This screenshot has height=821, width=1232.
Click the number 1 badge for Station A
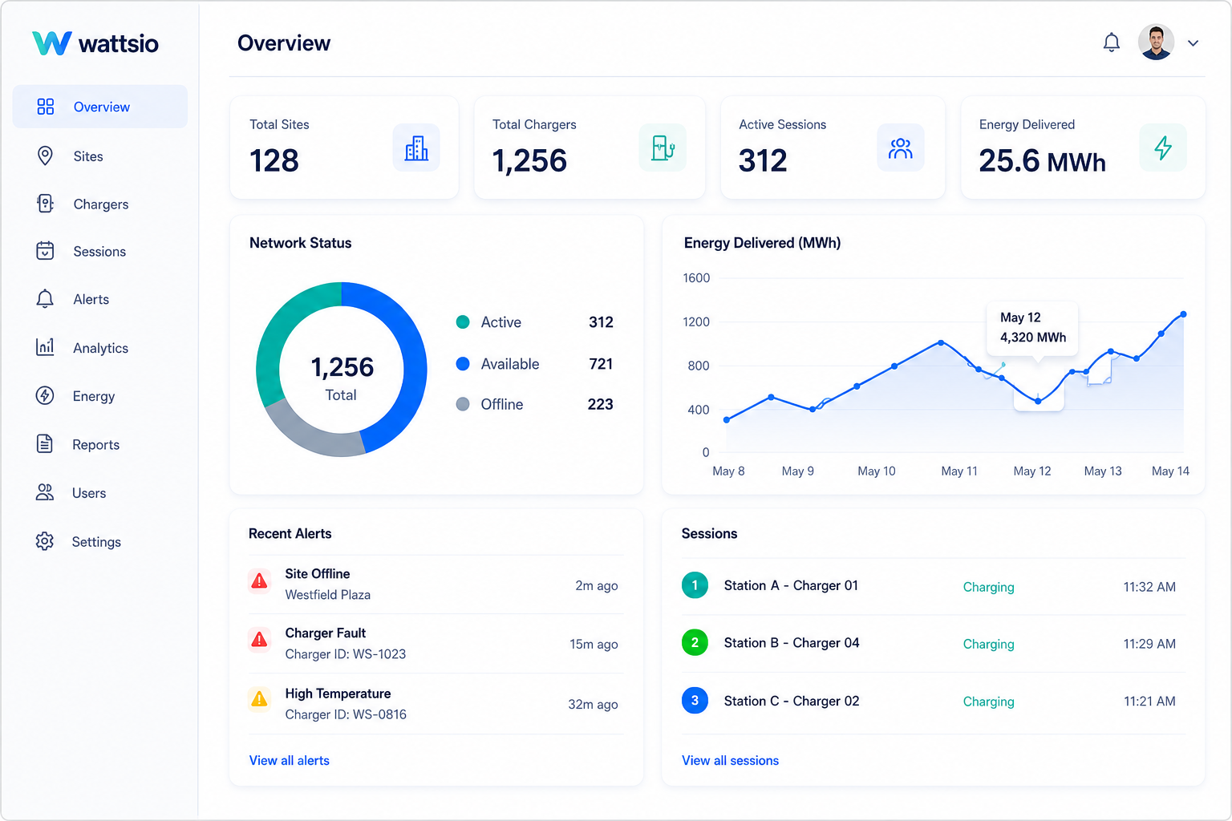tap(695, 585)
